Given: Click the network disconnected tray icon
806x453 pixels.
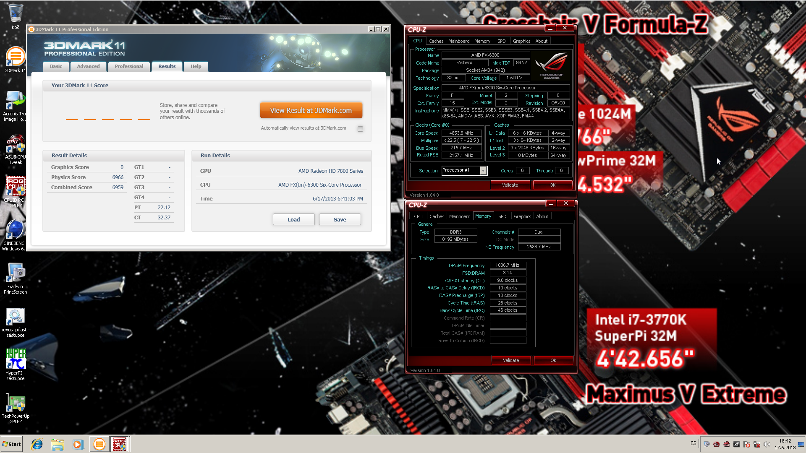Looking at the screenshot, I should click(757, 444).
